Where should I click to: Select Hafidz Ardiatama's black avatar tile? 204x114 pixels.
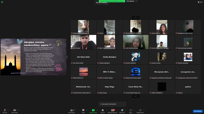(162, 86)
